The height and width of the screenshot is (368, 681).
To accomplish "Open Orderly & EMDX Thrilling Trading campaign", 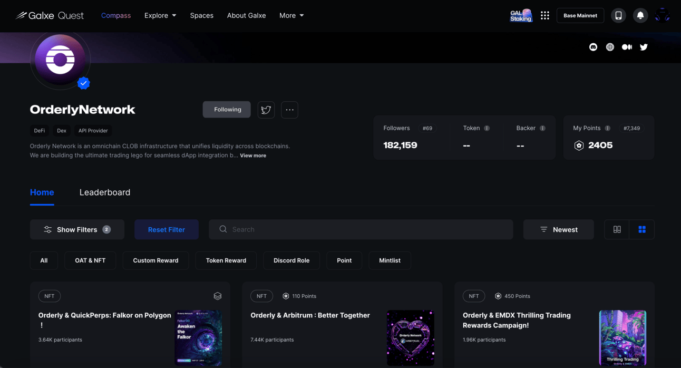I will (517, 320).
